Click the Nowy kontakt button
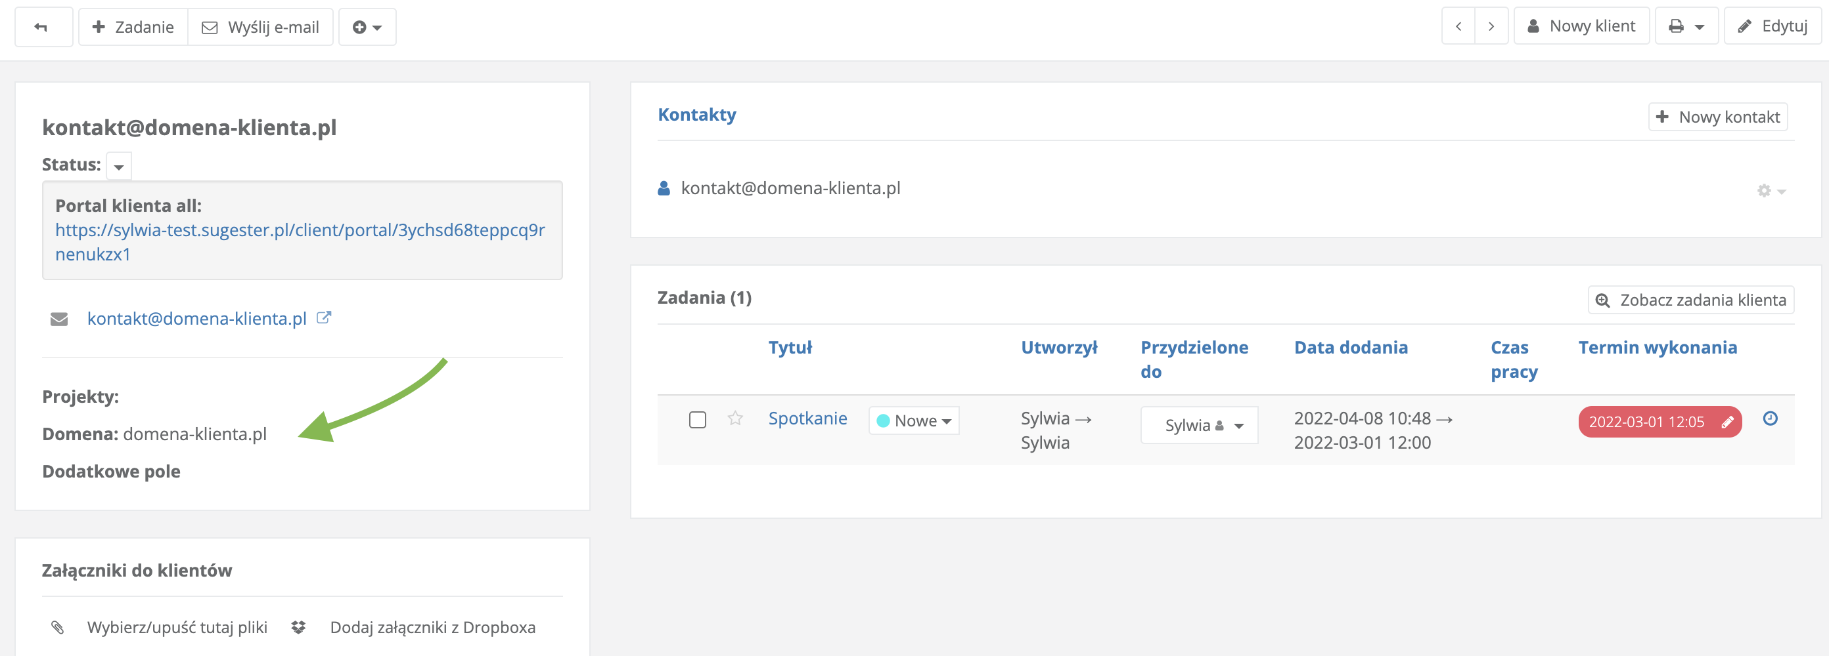 point(1717,117)
